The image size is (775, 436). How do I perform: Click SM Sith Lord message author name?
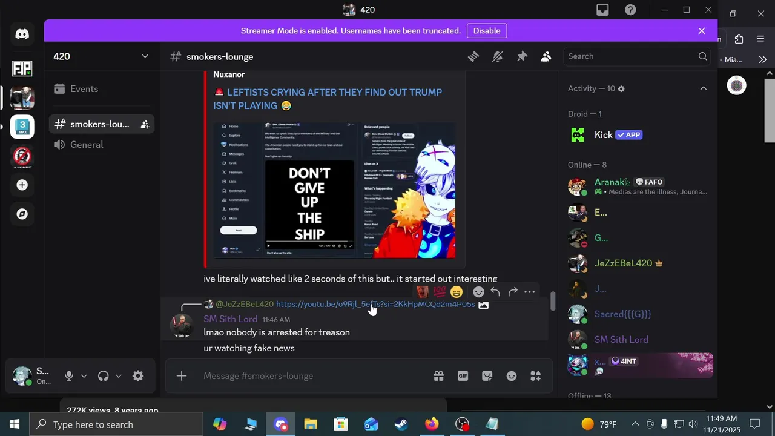coord(230,319)
